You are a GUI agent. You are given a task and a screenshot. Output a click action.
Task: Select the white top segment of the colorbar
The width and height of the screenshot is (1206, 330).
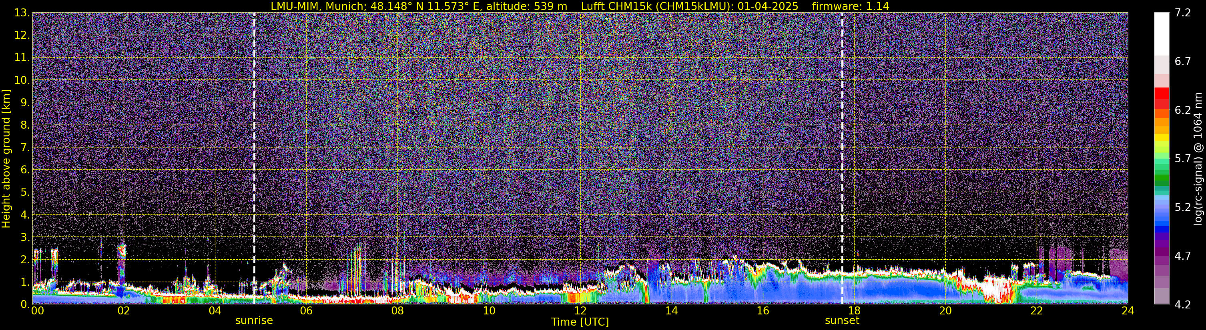1162,34
